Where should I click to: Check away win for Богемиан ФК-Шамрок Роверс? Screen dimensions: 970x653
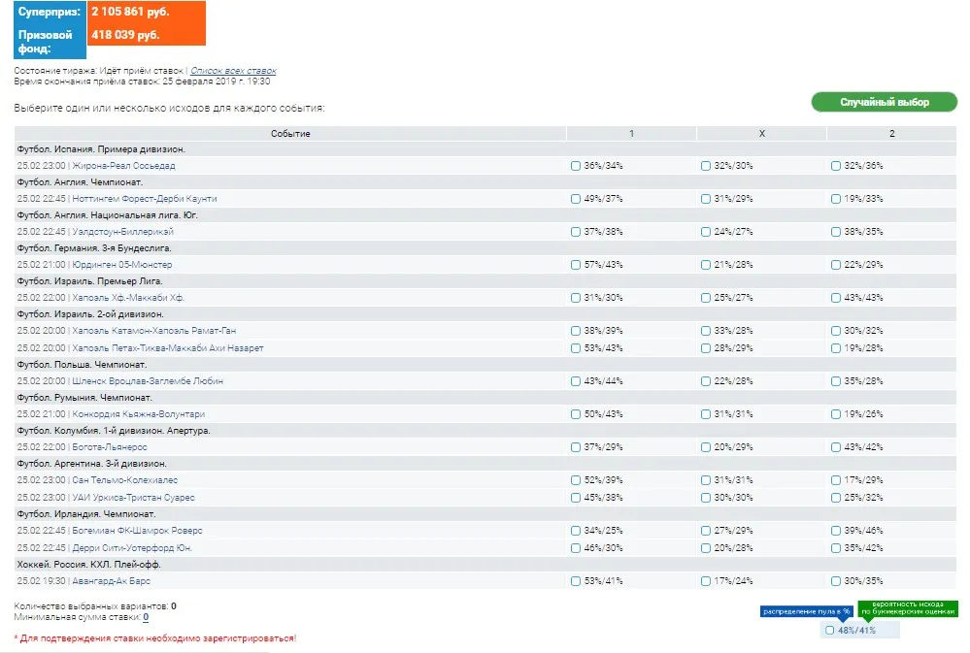(x=836, y=531)
